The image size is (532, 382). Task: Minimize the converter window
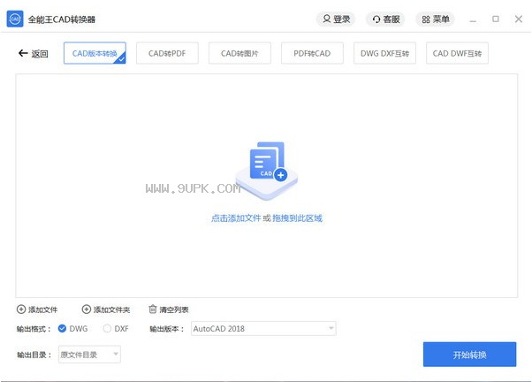pos(473,19)
